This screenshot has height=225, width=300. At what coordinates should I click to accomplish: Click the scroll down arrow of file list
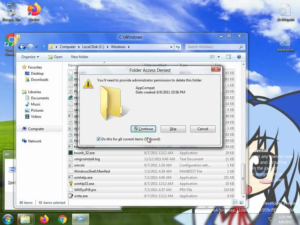click(x=243, y=197)
